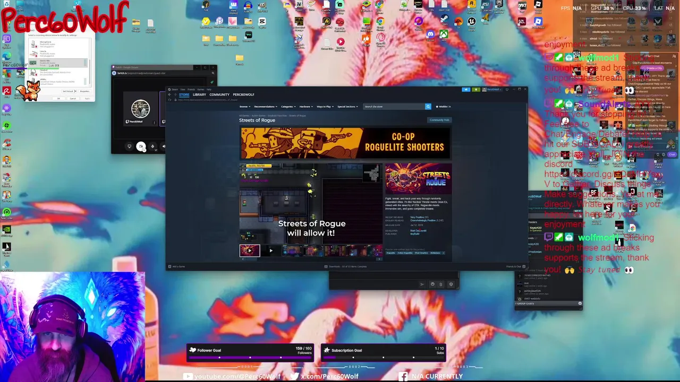Open the Set Default dropdown arrow

click(75, 91)
